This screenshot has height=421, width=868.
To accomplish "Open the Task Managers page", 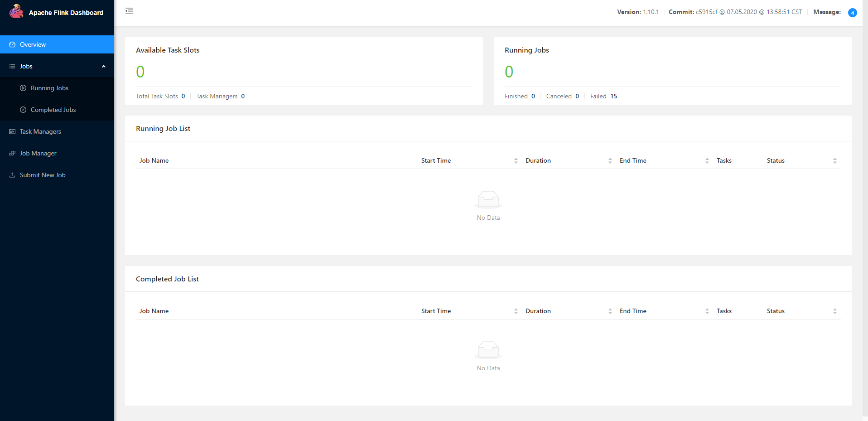I will tap(40, 131).
